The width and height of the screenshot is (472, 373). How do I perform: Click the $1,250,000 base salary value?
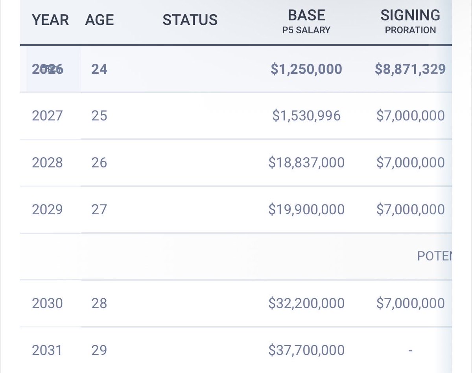pyautogui.click(x=306, y=69)
